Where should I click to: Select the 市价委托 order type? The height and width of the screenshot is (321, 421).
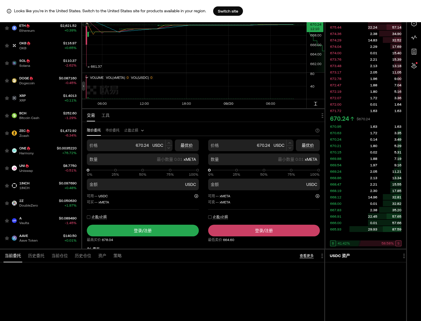(x=113, y=130)
